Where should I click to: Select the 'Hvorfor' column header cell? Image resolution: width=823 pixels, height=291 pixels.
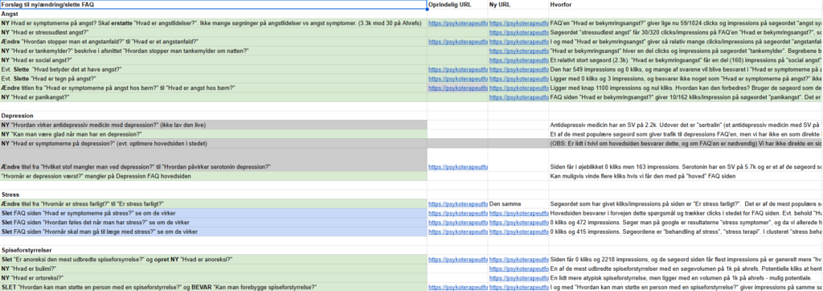tap(686, 5)
